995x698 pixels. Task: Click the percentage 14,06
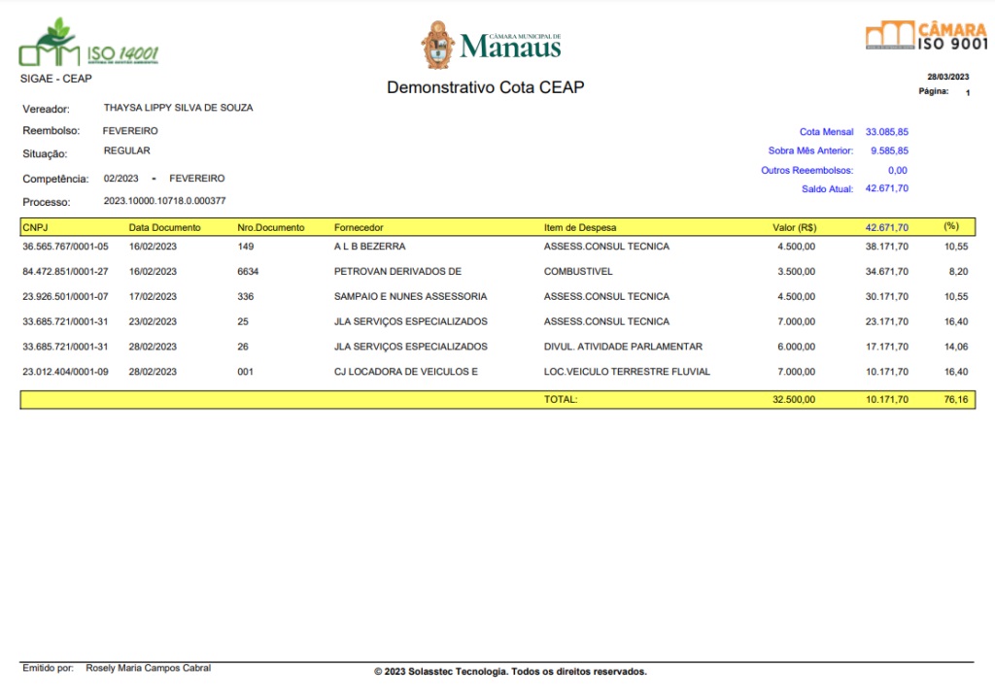pos(956,347)
